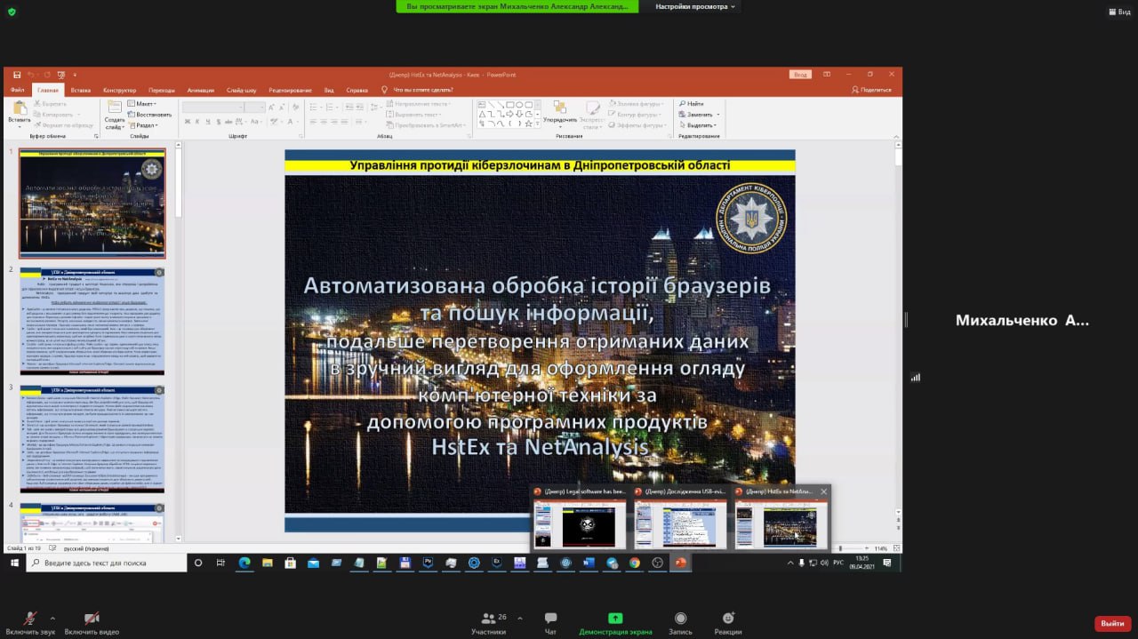
Task: Open Word from the taskbar
Action: pos(589,563)
